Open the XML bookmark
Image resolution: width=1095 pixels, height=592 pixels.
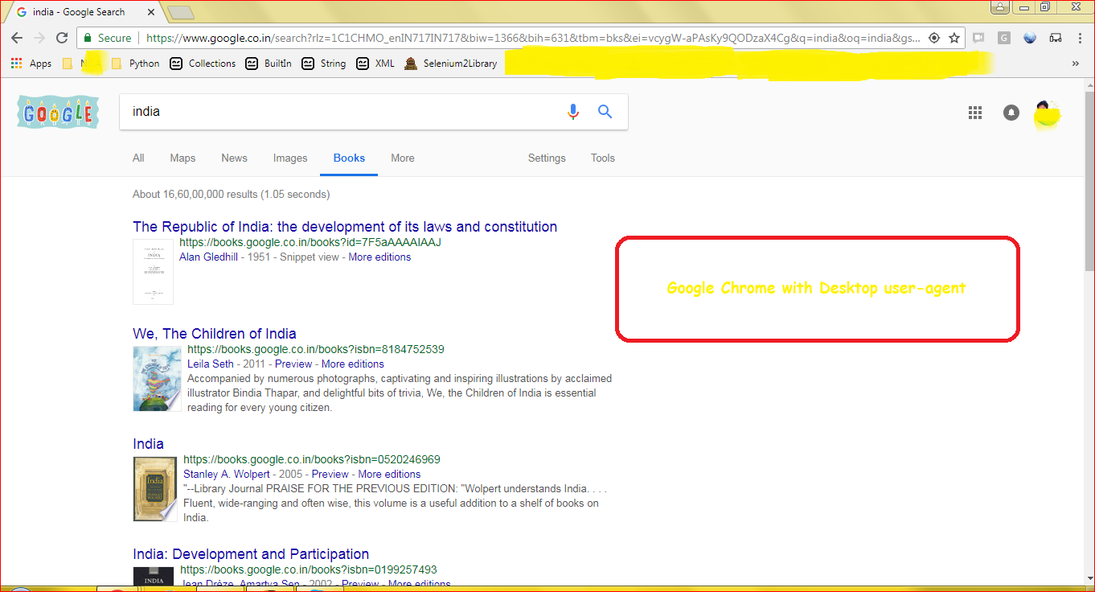pyautogui.click(x=375, y=64)
